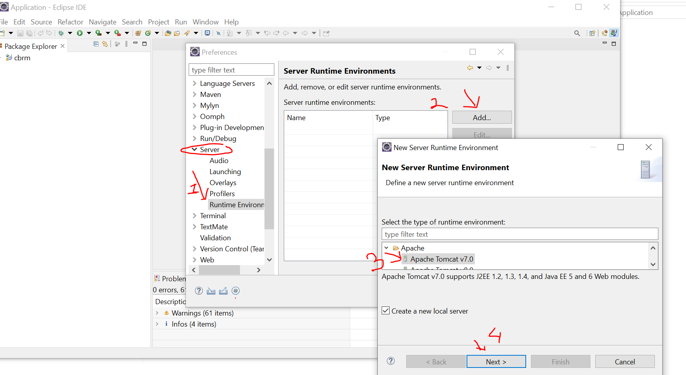Open the Help menu
The height and width of the screenshot is (375, 686).
(231, 22)
